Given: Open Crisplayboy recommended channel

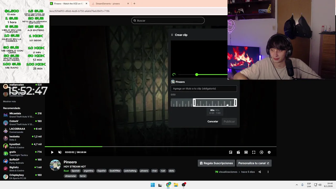Looking at the screenshot, I should pos(22,177).
